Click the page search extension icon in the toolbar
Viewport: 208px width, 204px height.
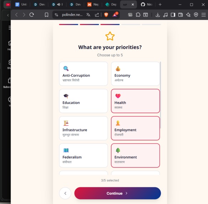146,15
